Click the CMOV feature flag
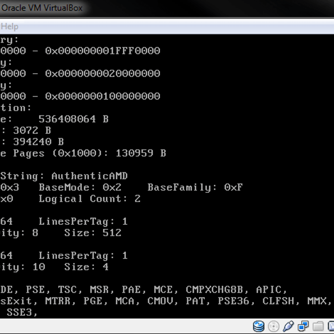334x334 pixels. [160, 301]
